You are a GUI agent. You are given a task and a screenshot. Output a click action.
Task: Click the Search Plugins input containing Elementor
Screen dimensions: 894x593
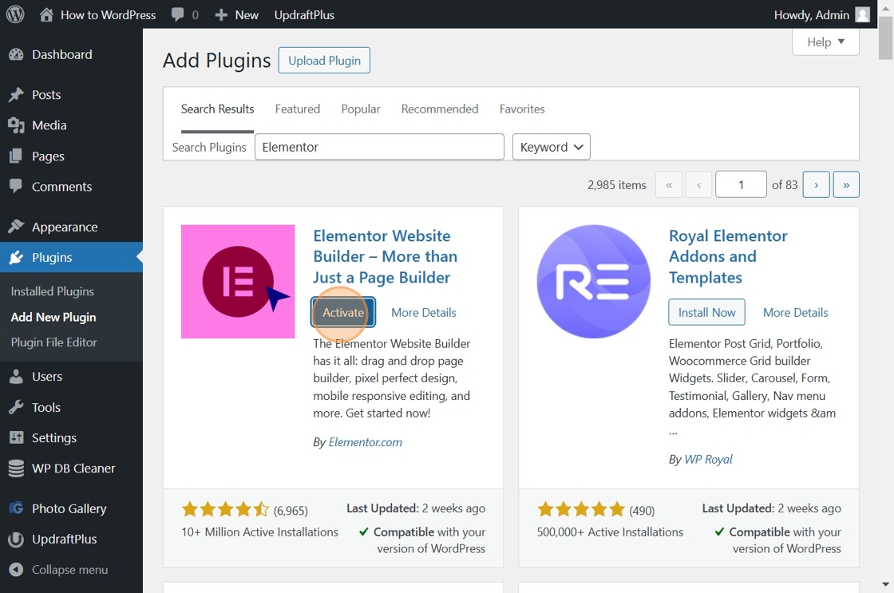point(379,147)
